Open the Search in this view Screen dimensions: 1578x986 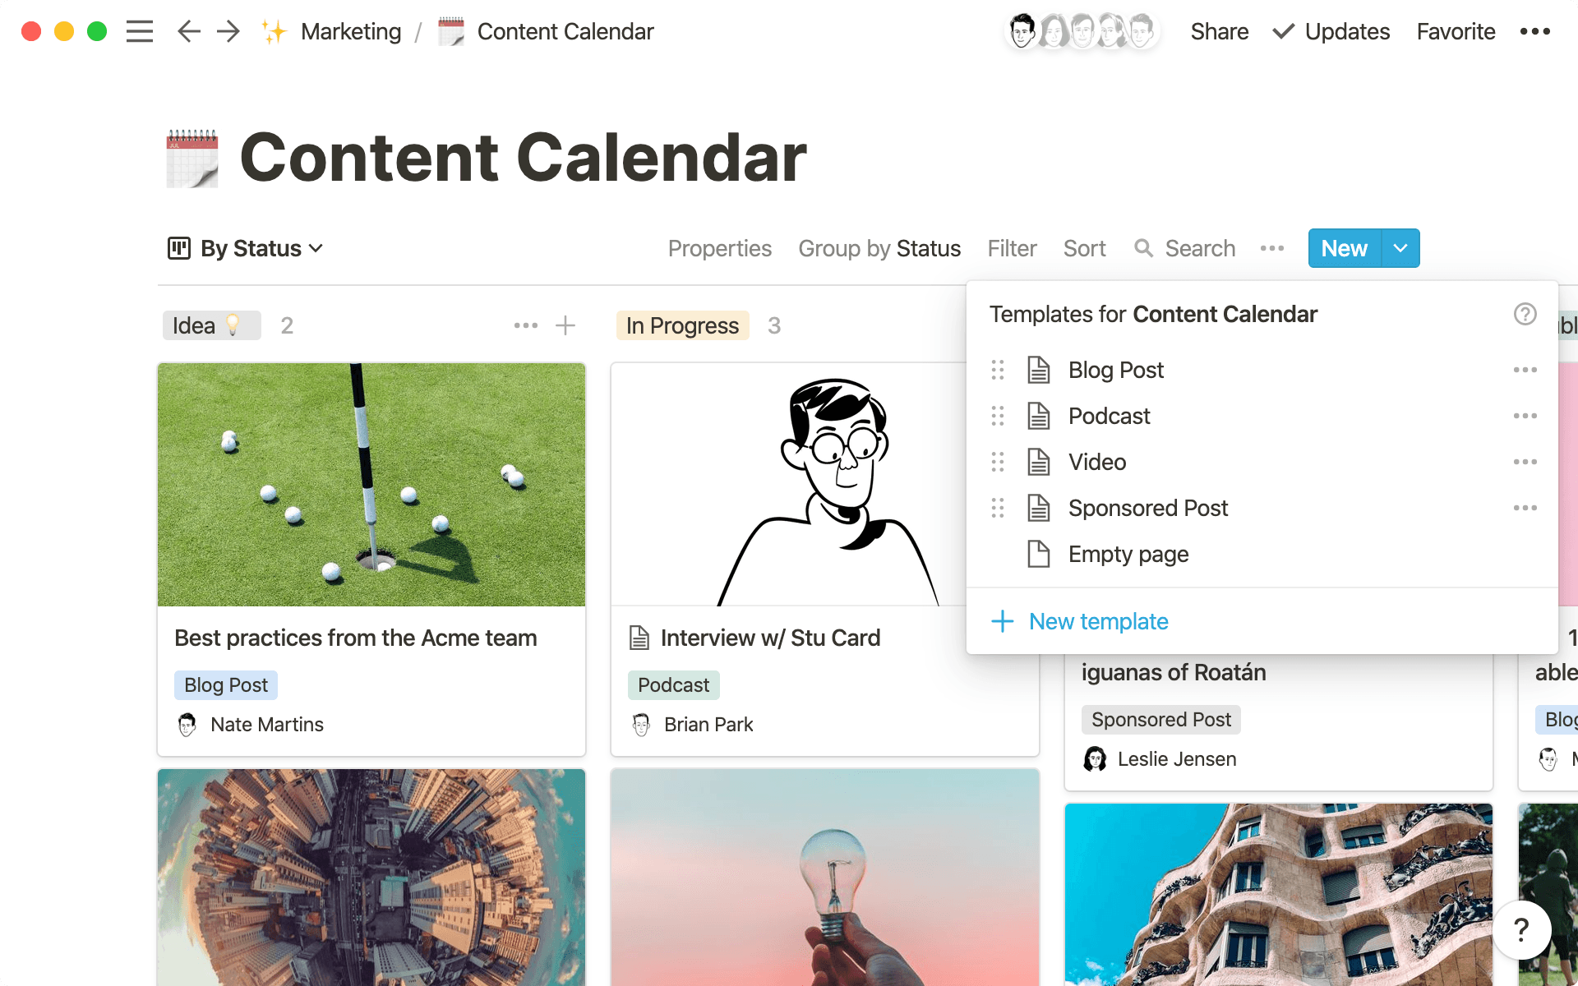pos(1184,248)
